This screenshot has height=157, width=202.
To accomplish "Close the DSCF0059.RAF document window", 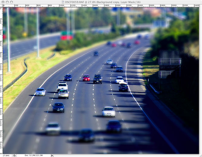I will (x=2, y=2).
